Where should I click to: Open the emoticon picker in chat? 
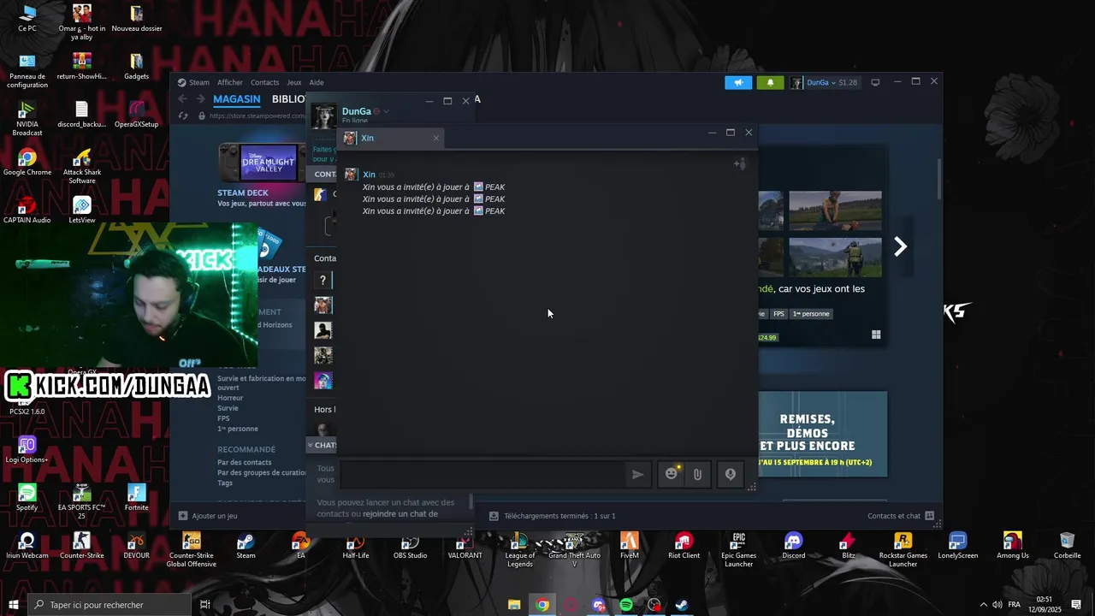coord(672,474)
